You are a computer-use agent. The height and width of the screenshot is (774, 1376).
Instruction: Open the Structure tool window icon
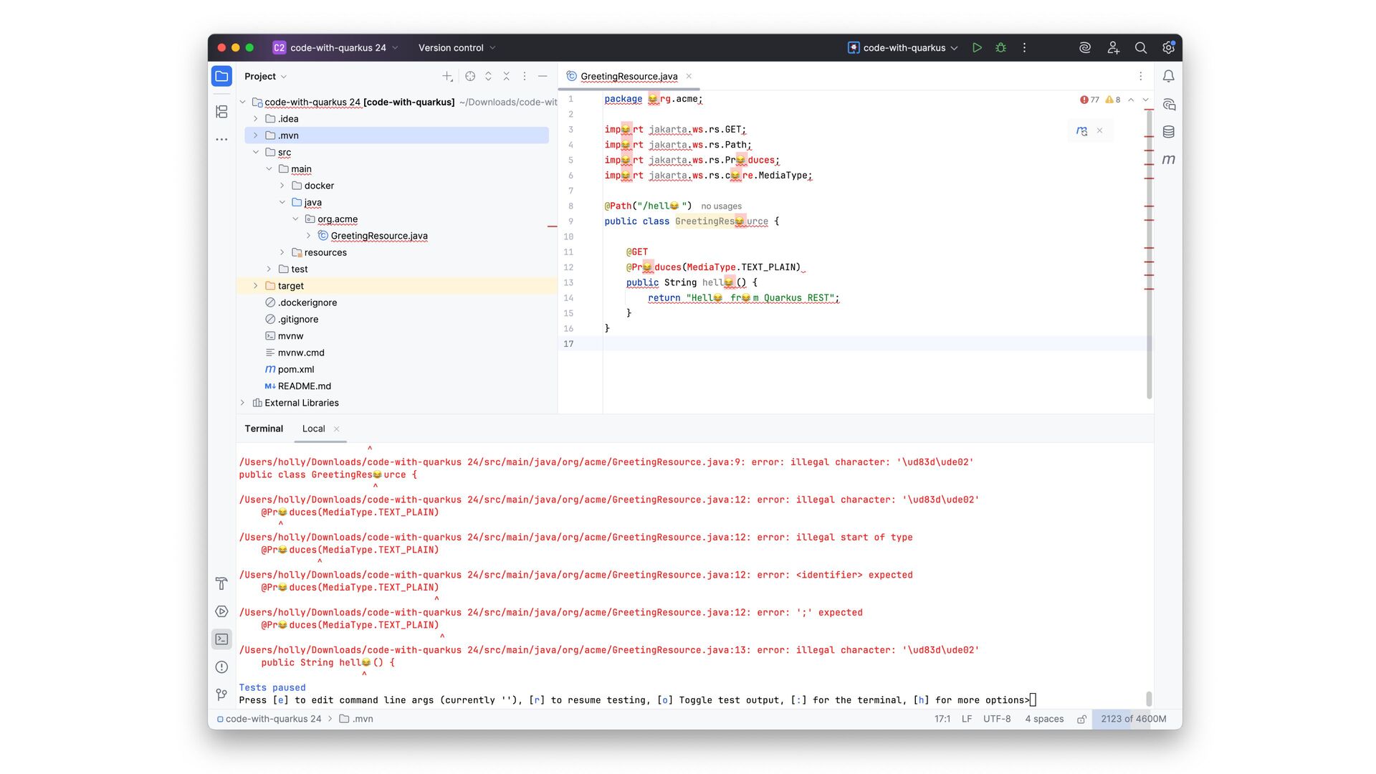coord(221,112)
